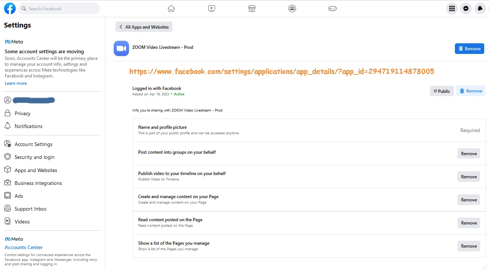Open the Gaming icon
The image size is (489, 270).
coord(332,8)
